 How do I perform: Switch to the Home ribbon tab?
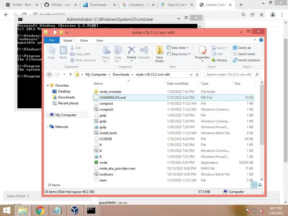[x=68, y=40]
